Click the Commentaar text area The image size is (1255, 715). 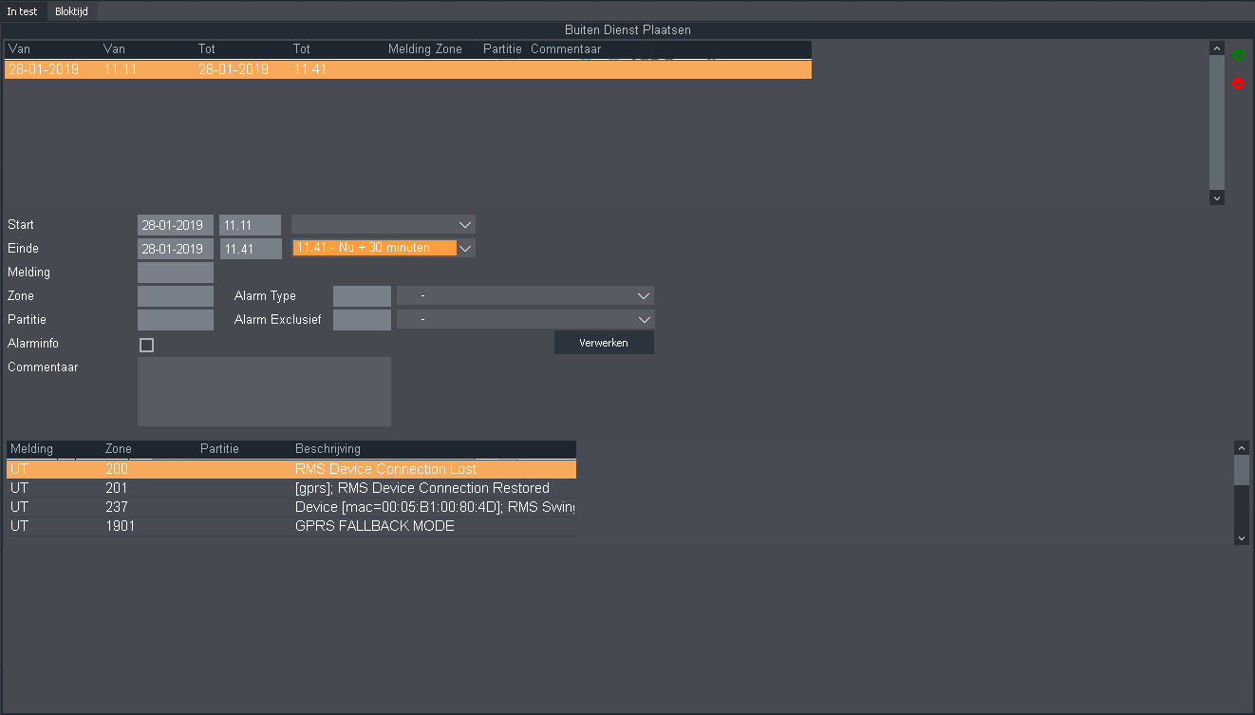[264, 391]
